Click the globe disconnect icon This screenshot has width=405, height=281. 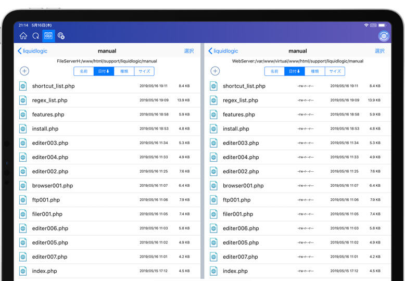tap(61, 36)
